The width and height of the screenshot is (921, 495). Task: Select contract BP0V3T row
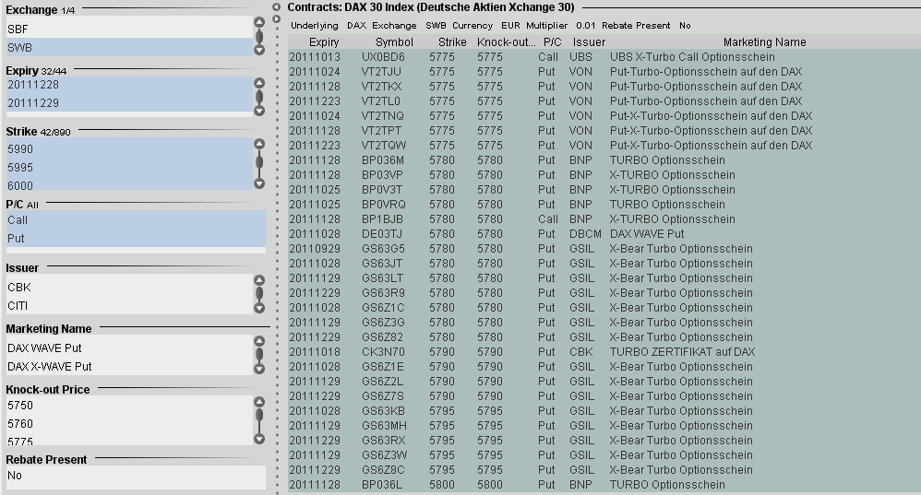(604, 190)
